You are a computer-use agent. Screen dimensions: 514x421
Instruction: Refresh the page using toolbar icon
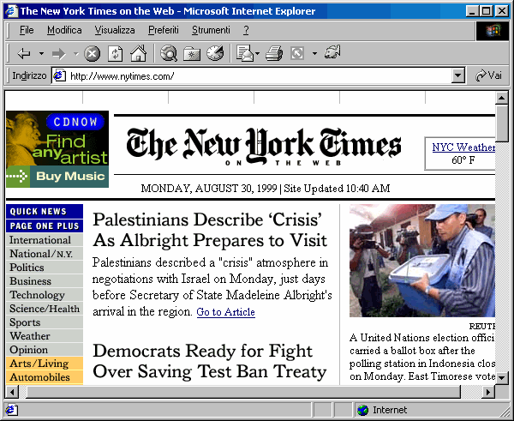point(115,53)
